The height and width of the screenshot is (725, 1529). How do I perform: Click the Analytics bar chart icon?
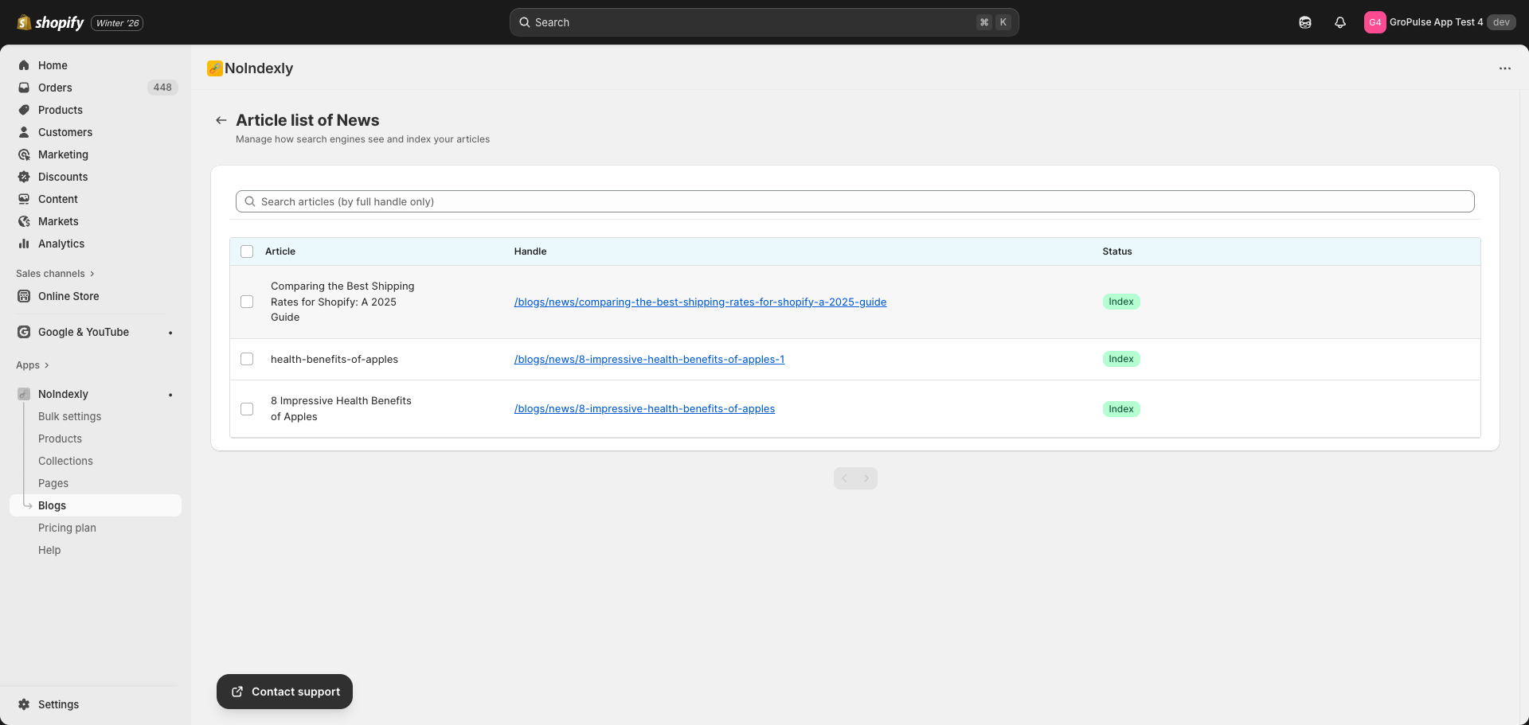click(24, 244)
